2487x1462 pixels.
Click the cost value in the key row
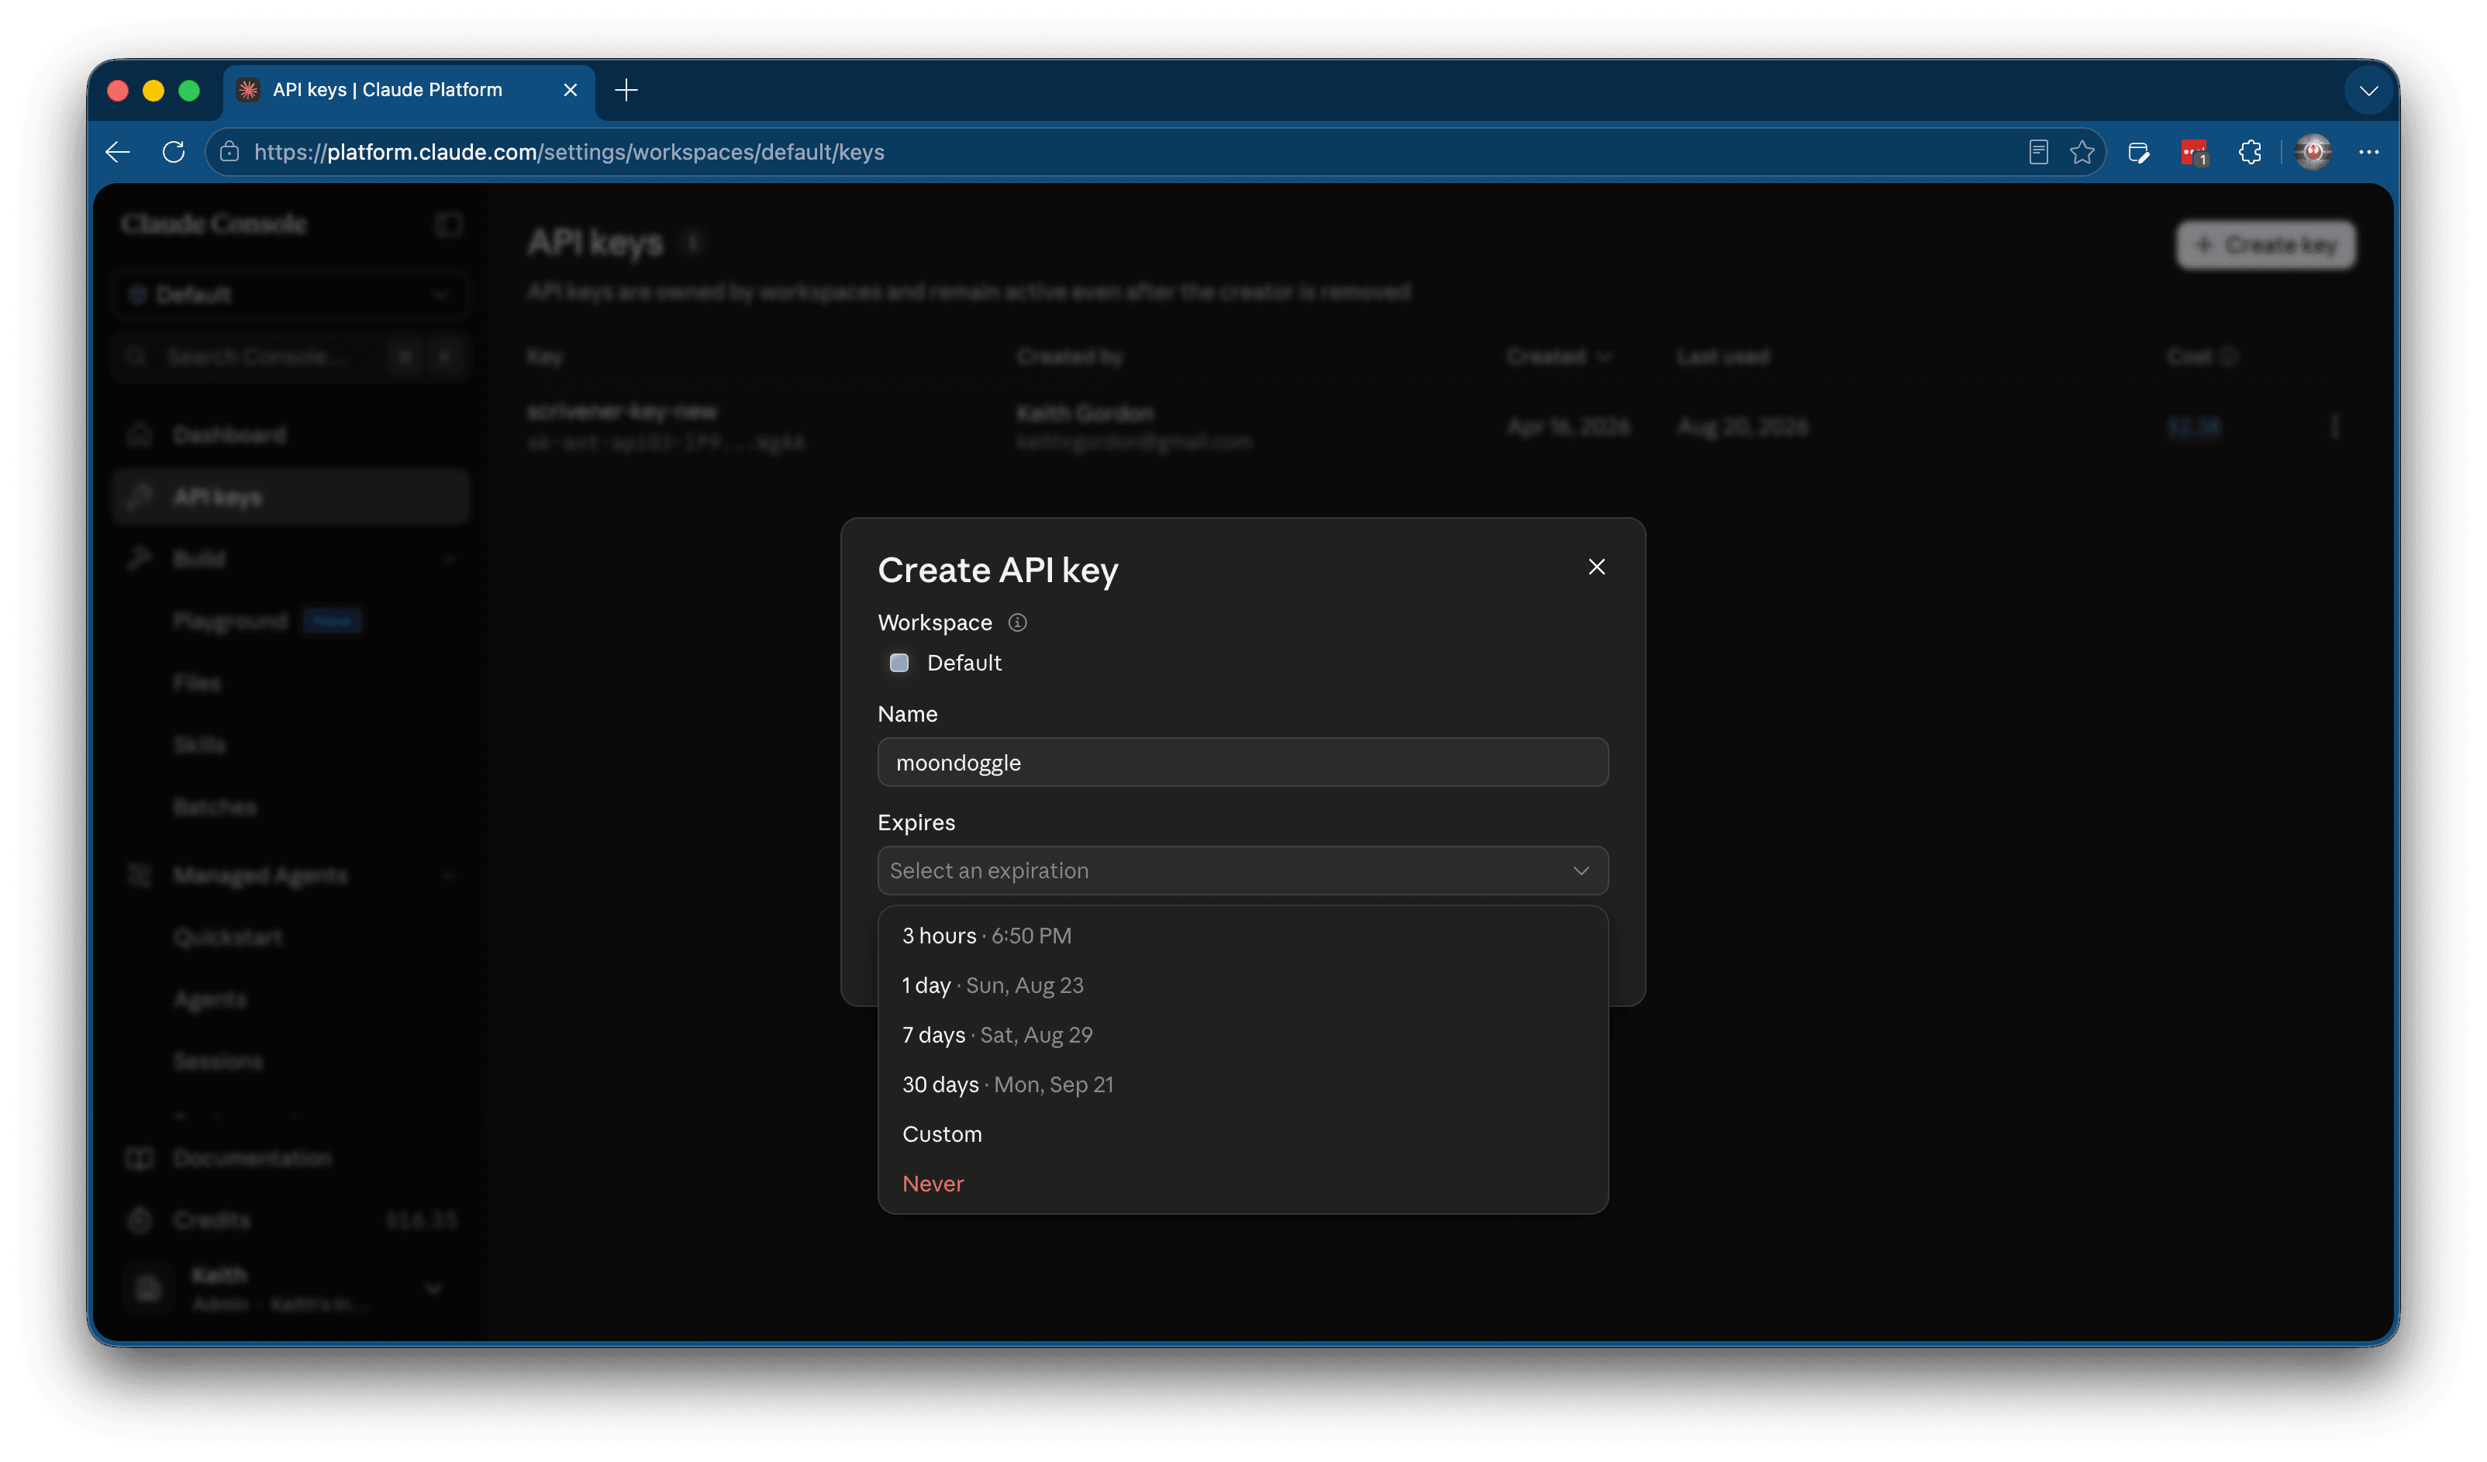coord(2194,426)
